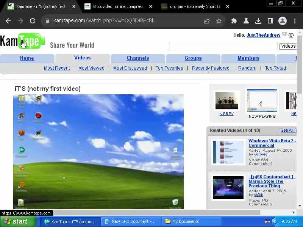Image resolution: width=303 pixels, height=227 pixels.
Task: Open Most Recent videos link
Action: (x=57, y=68)
